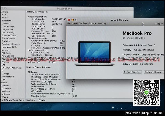Select Fibre Channel in sidebar

[x=9, y=38]
